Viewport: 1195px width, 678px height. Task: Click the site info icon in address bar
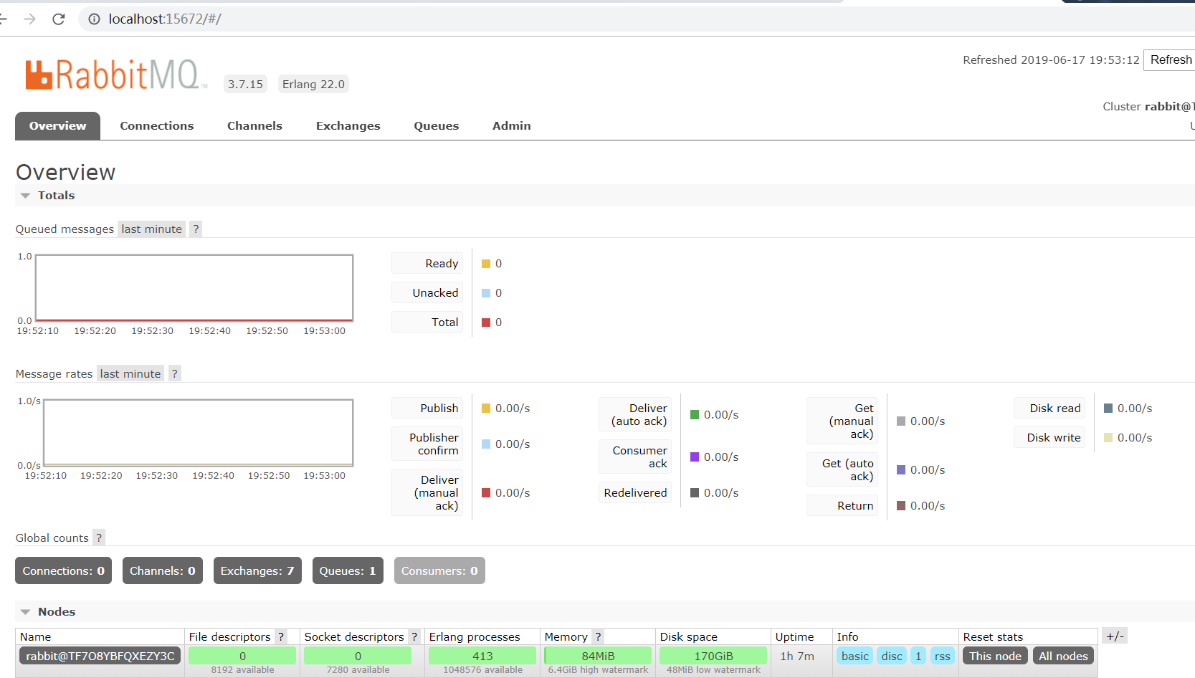pyautogui.click(x=94, y=19)
